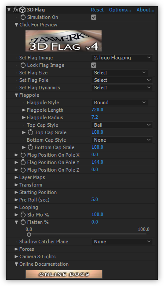
Task: Collapse the 3D Flag effect group
Action: (9, 10)
